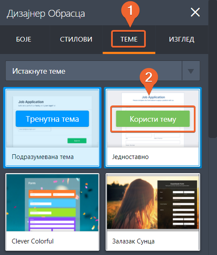Click the Залазак Сунца theme name
This screenshot has width=217, height=255.
[x=133, y=241]
